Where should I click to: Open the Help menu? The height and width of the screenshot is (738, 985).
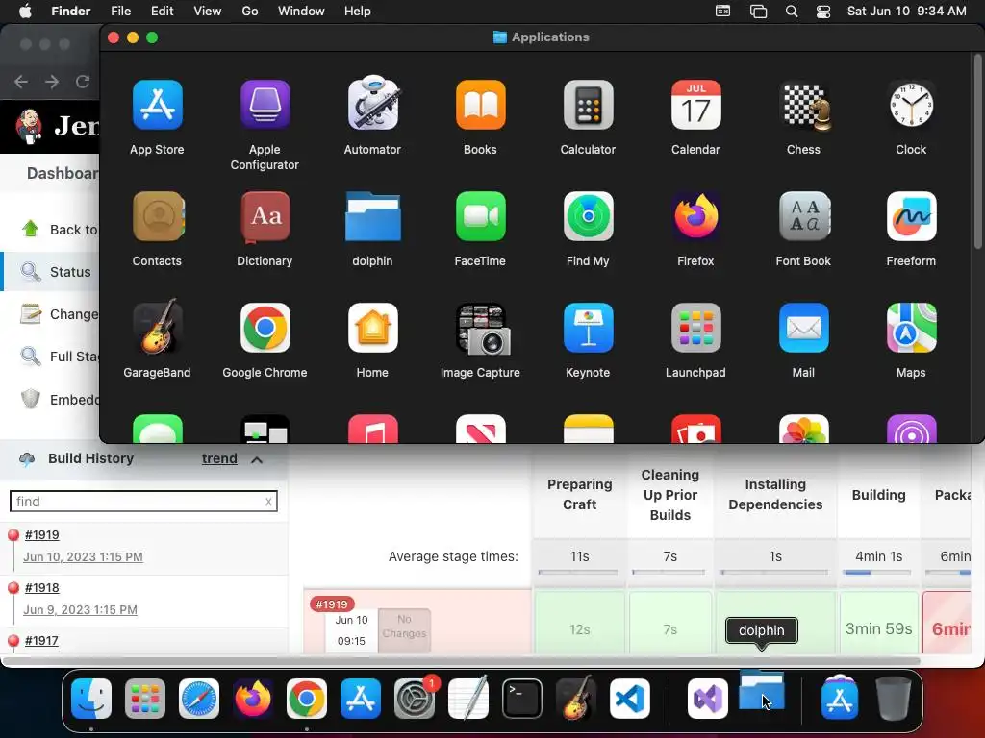tap(358, 12)
